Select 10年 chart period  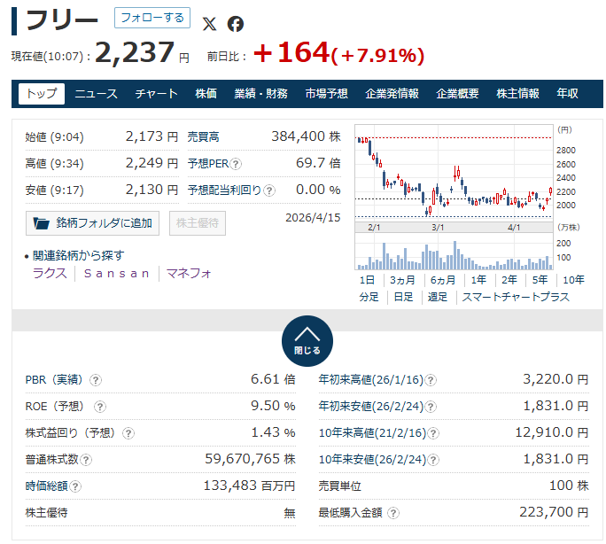(573, 280)
